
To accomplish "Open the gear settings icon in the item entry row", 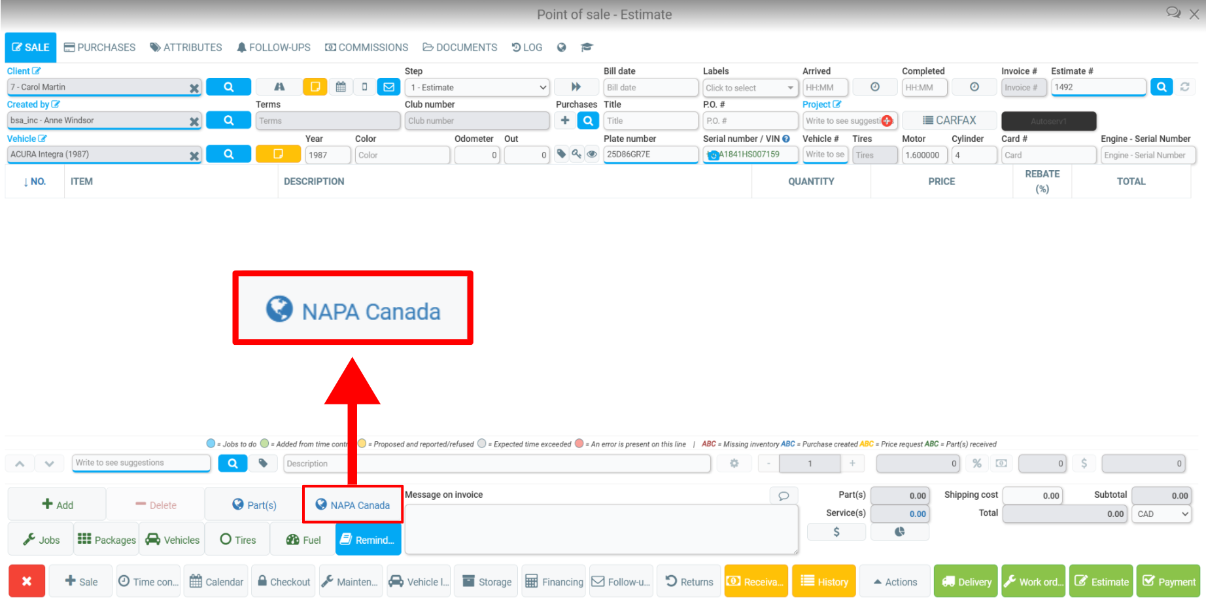I will pos(734,463).
